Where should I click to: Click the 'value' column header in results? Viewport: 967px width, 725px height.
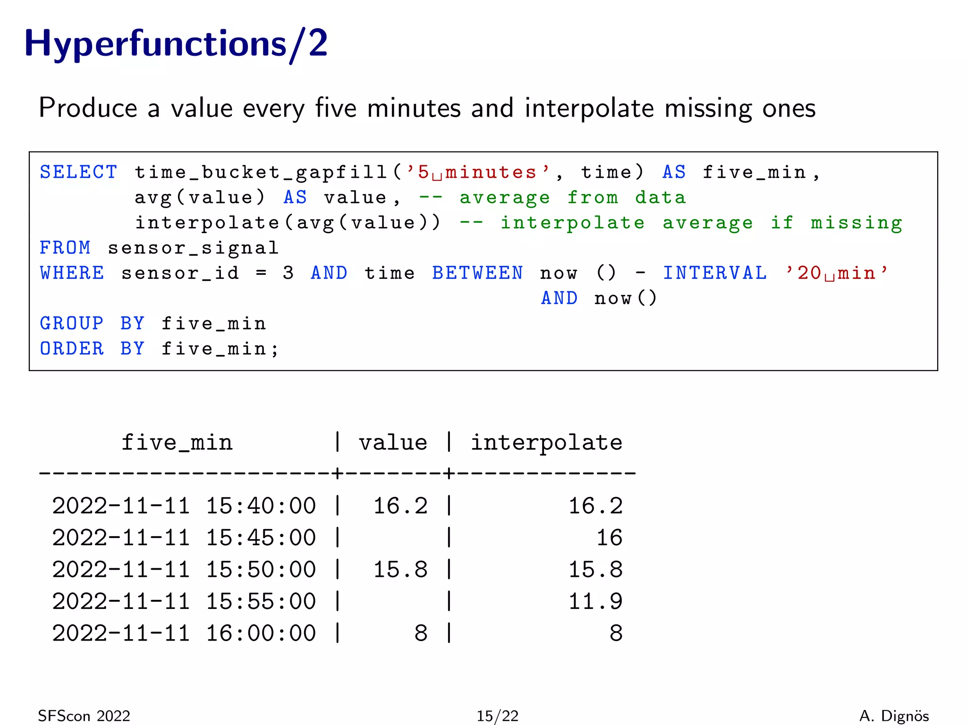coord(393,443)
